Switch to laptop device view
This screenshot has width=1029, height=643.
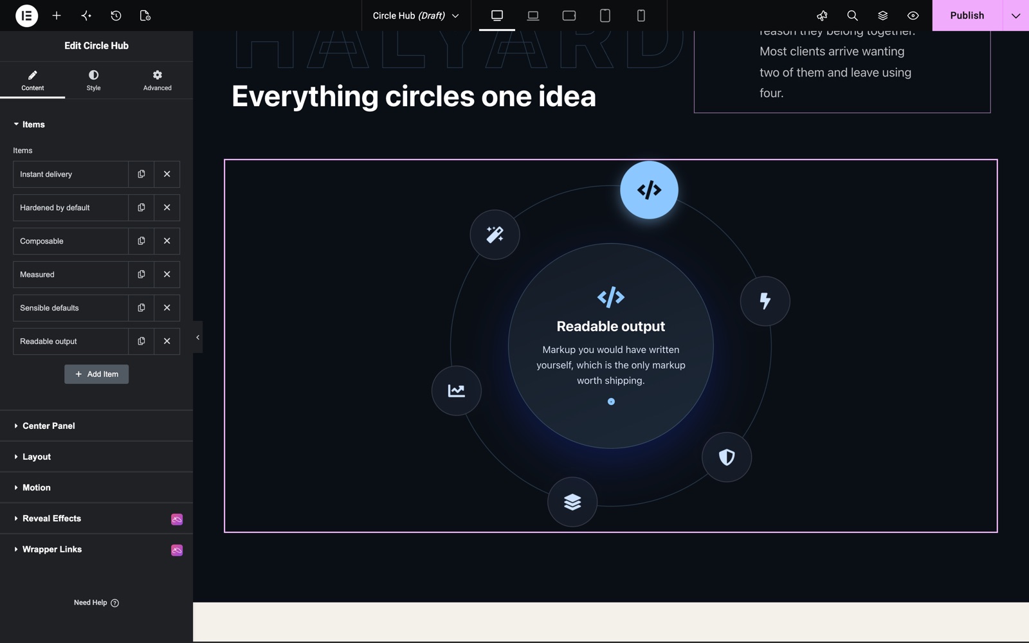click(x=533, y=15)
